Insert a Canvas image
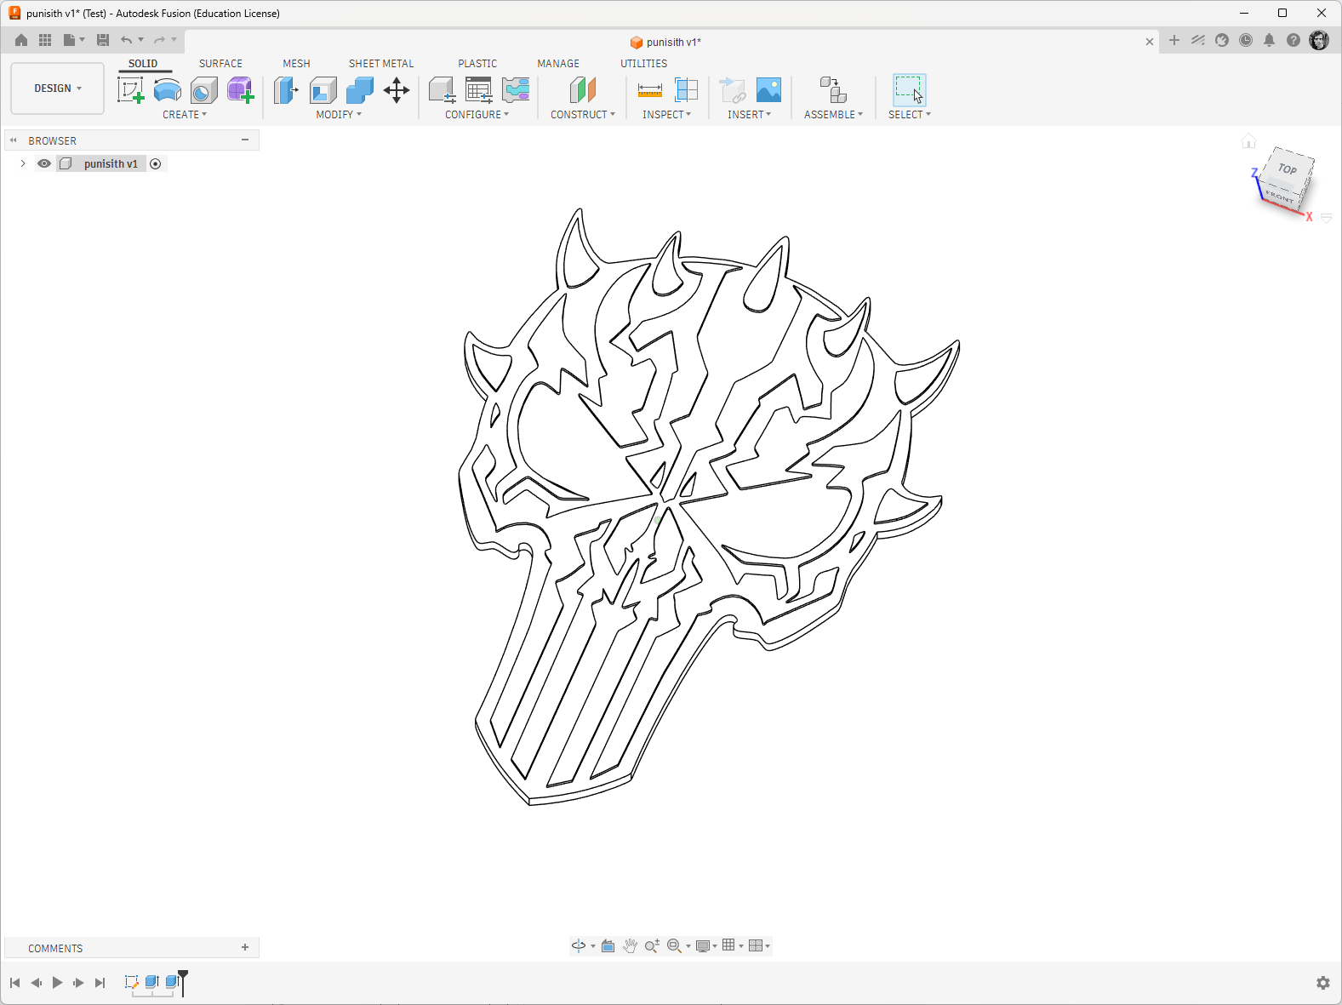The width and height of the screenshot is (1342, 1005). click(x=768, y=90)
